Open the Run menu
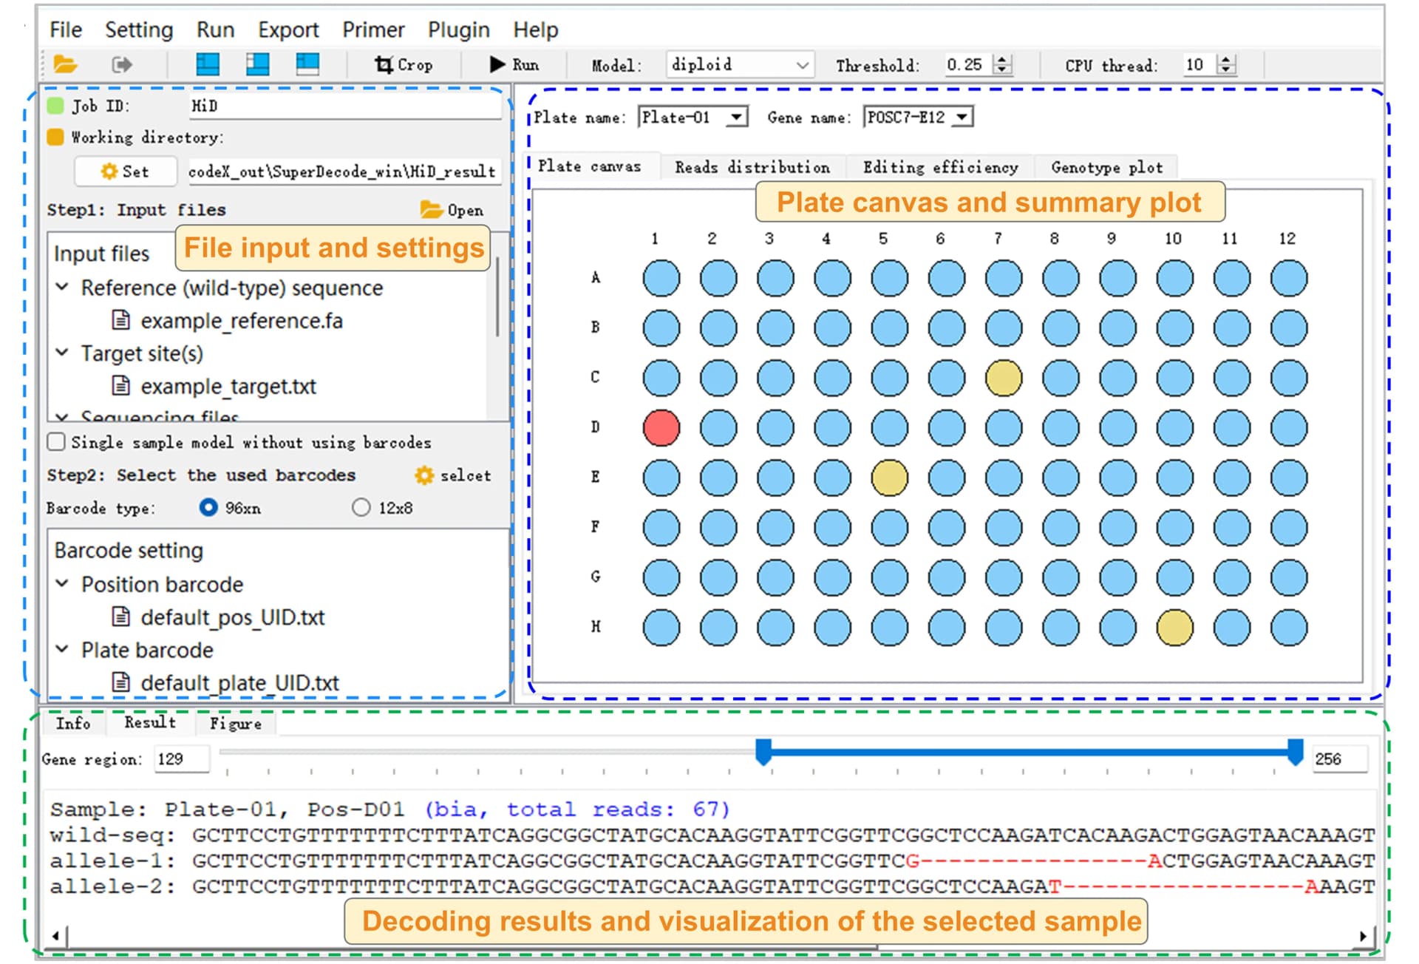This screenshot has height=964, width=1419. [x=215, y=30]
